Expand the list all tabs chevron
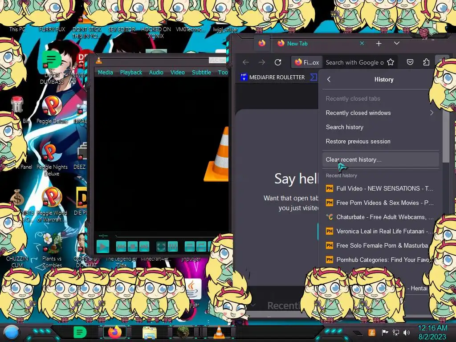456x342 pixels. tap(397, 43)
